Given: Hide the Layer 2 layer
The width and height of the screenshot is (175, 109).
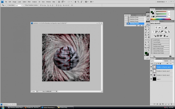Looking at the screenshot, I should (151, 79).
